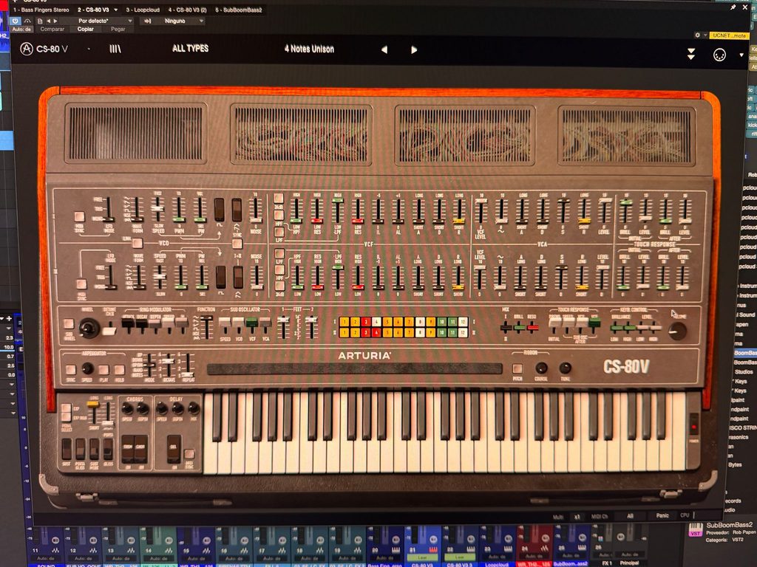
Task: Open the circular MIDI settings icon
Action: point(719,55)
